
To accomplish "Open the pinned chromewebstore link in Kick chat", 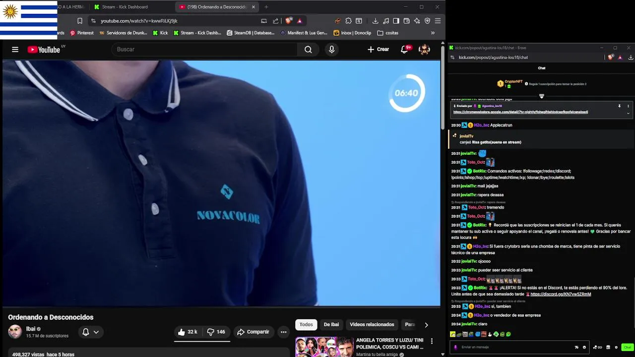I will tap(520, 112).
